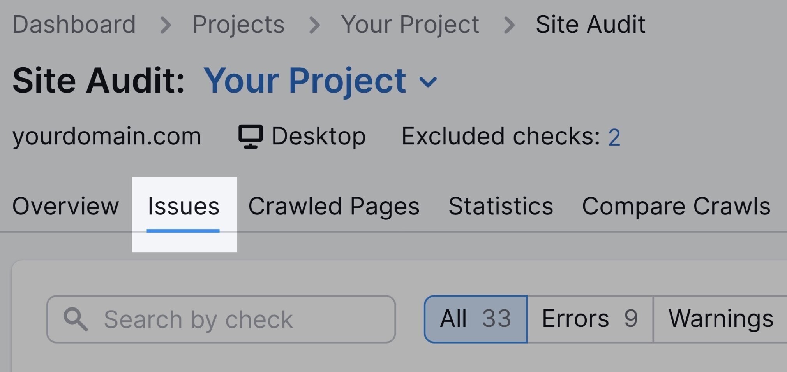787x372 pixels.
Task: Click the search magnifier icon
Action: [x=76, y=319]
